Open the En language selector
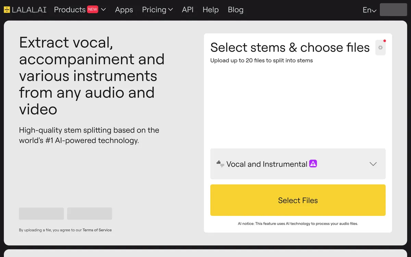The height and width of the screenshot is (257, 411). pyautogui.click(x=369, y=10)
